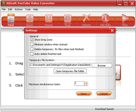This screenshot has height=112, width=136.
Task: Click the maximum simultaneous tasks number field
Action: tap(79, 84)
